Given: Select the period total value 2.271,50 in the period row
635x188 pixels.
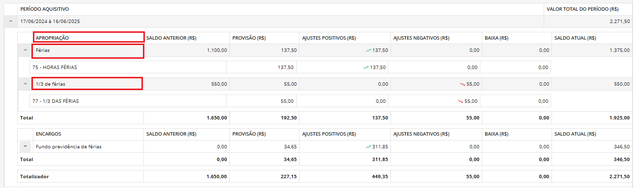Looking at the screenshot, I should pyautogui.click(x=620, y=22).
